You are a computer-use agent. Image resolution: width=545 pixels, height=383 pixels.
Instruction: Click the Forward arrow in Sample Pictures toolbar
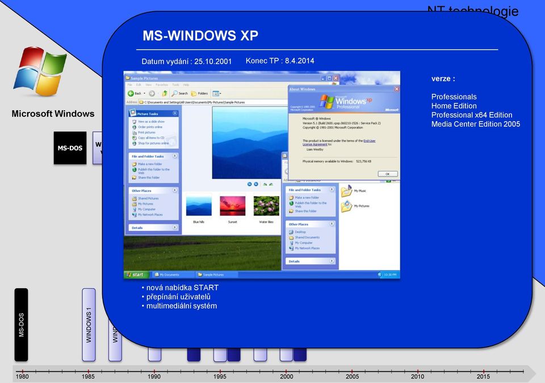(152, 93)
